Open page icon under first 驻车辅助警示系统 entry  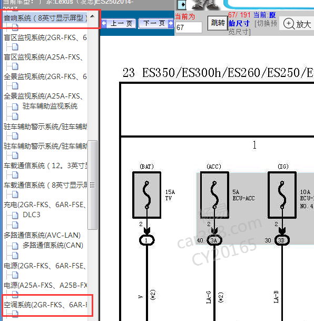[15, 136]
